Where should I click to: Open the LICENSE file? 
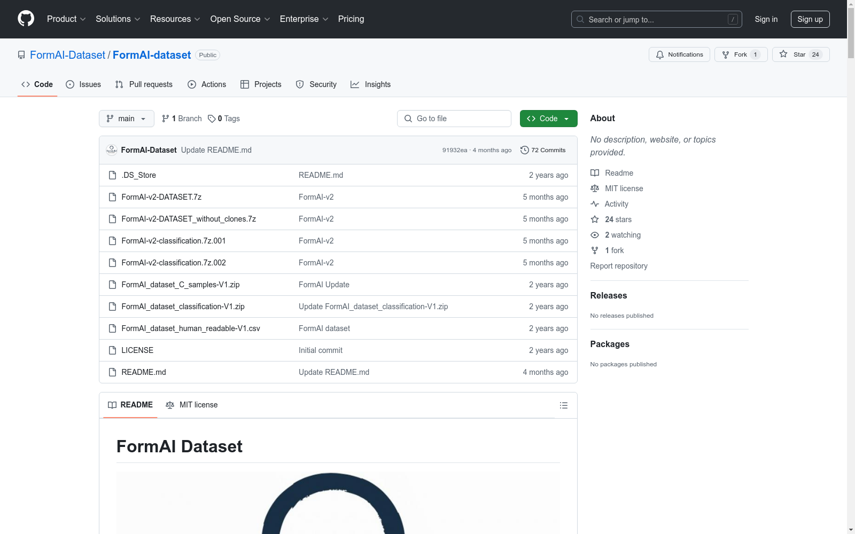point(137,350)
